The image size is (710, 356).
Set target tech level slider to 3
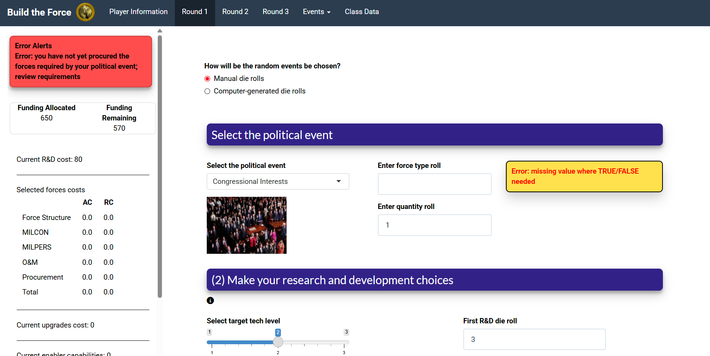coord(344,342)
